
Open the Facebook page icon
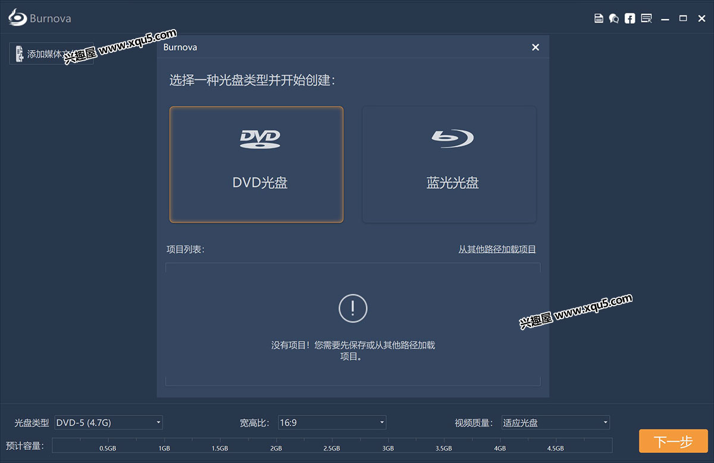pos(630,18)
